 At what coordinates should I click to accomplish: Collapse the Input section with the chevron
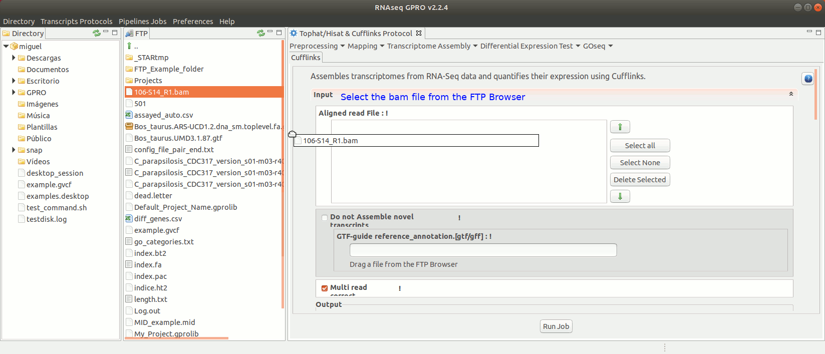[x=791, y=94]
